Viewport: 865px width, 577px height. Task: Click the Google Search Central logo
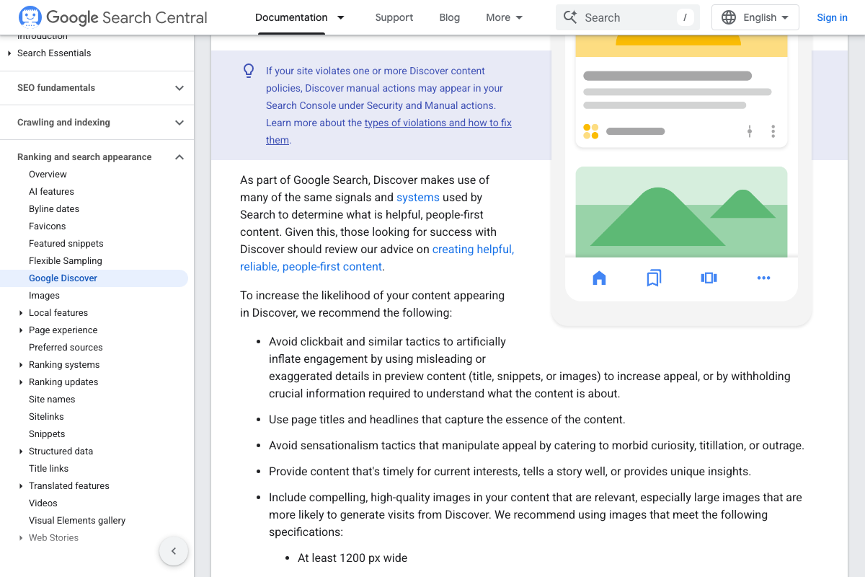[x=112, y=17]
